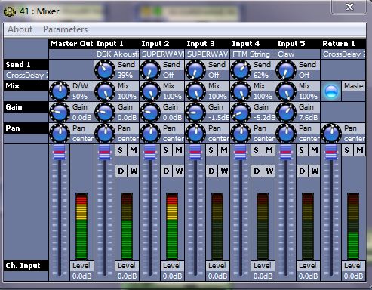Image resolution: width=372 pixels, height=290 pixels.
Task: Click the Input 5 Mix knob
Action: [x=286, y=91]
